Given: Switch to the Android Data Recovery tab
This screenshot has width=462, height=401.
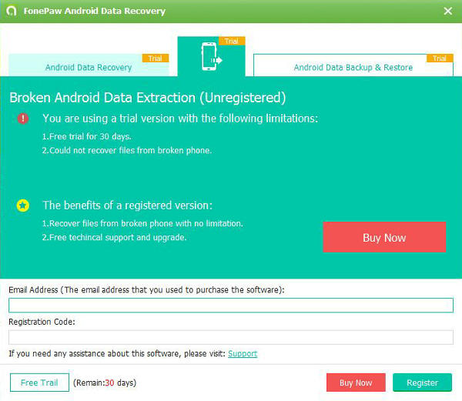Looking at the screenshot, I should click(x=89, y=65).
